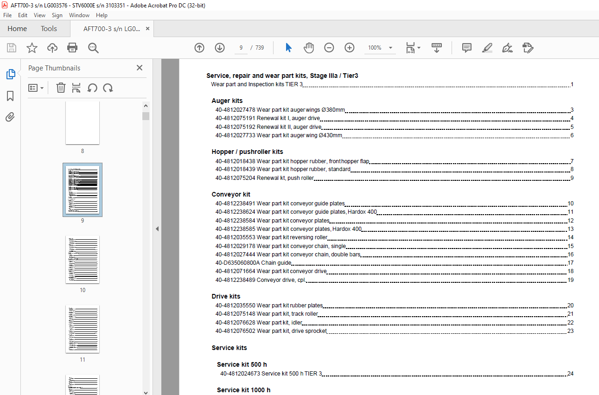
Task: Go to the next page arrow
Action: click(x=220, y=48)
